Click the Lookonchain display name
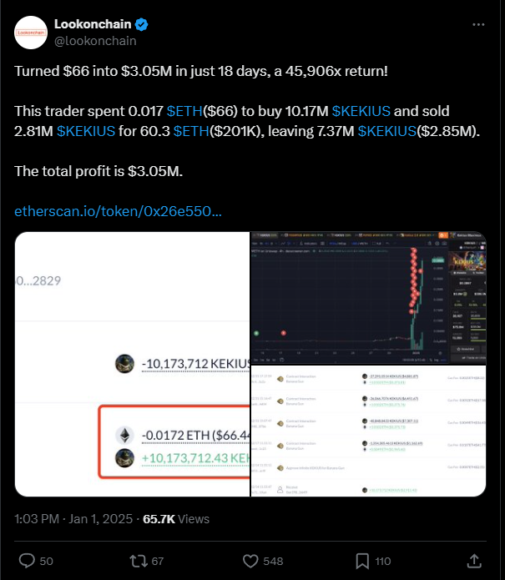 [93, 24]
